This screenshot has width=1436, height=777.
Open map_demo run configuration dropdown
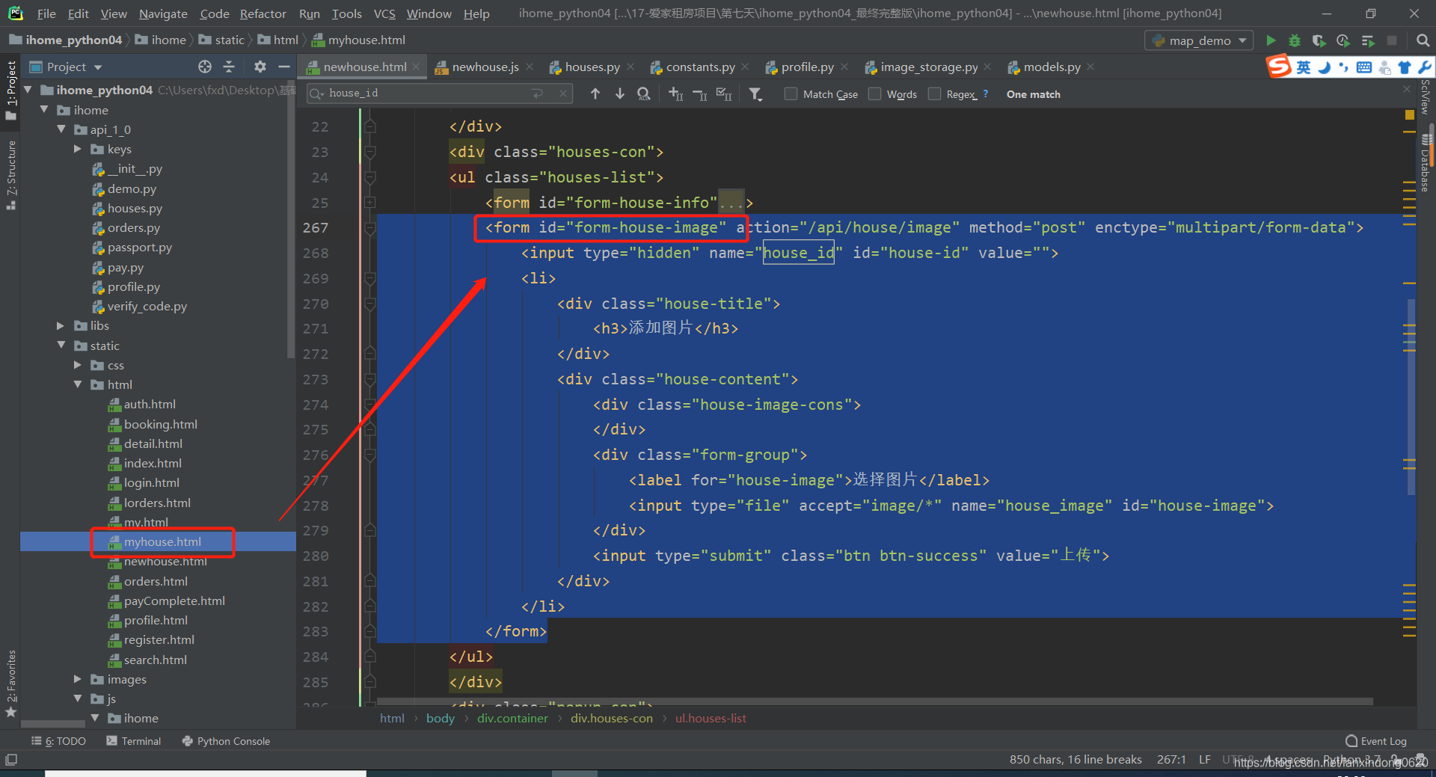pyautogui.click(x=1200, y=40)
